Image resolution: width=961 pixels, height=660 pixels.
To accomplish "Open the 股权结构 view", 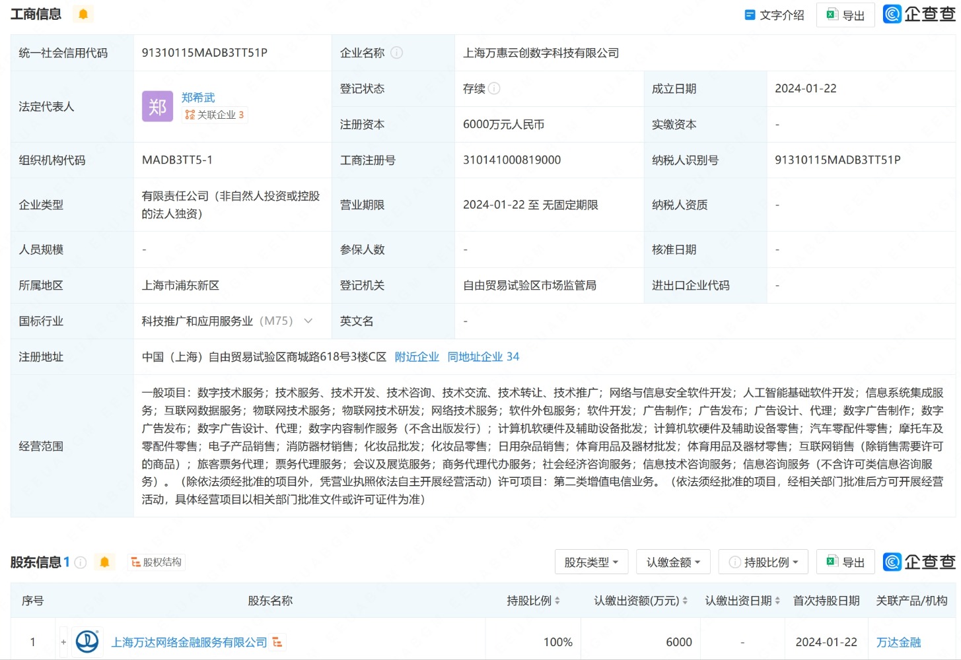I will [157, 562].
